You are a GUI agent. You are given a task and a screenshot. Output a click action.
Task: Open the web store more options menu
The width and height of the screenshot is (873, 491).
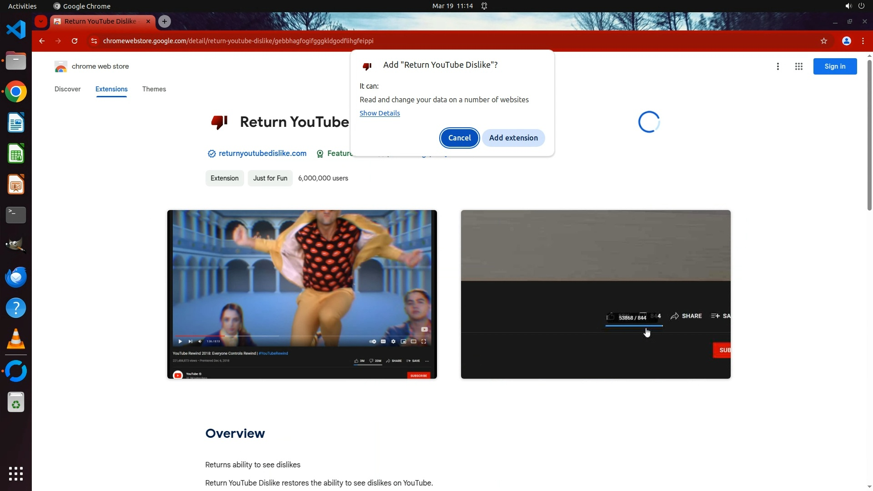click(778, 66)
